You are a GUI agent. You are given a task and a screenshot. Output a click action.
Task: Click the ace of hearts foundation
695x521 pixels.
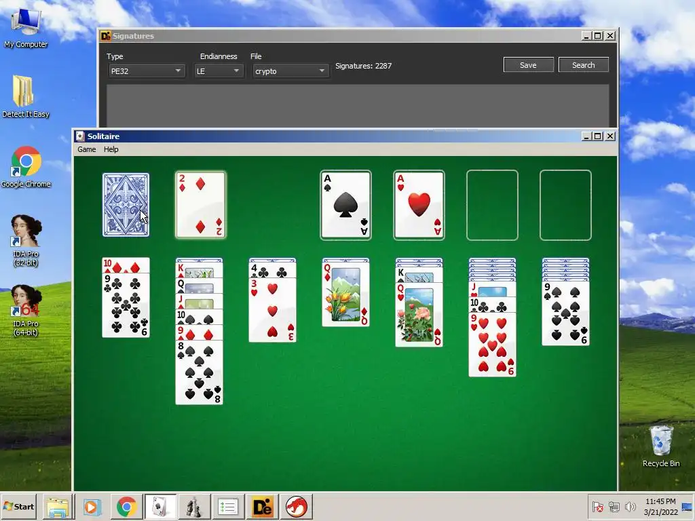[x=419, y=205]
